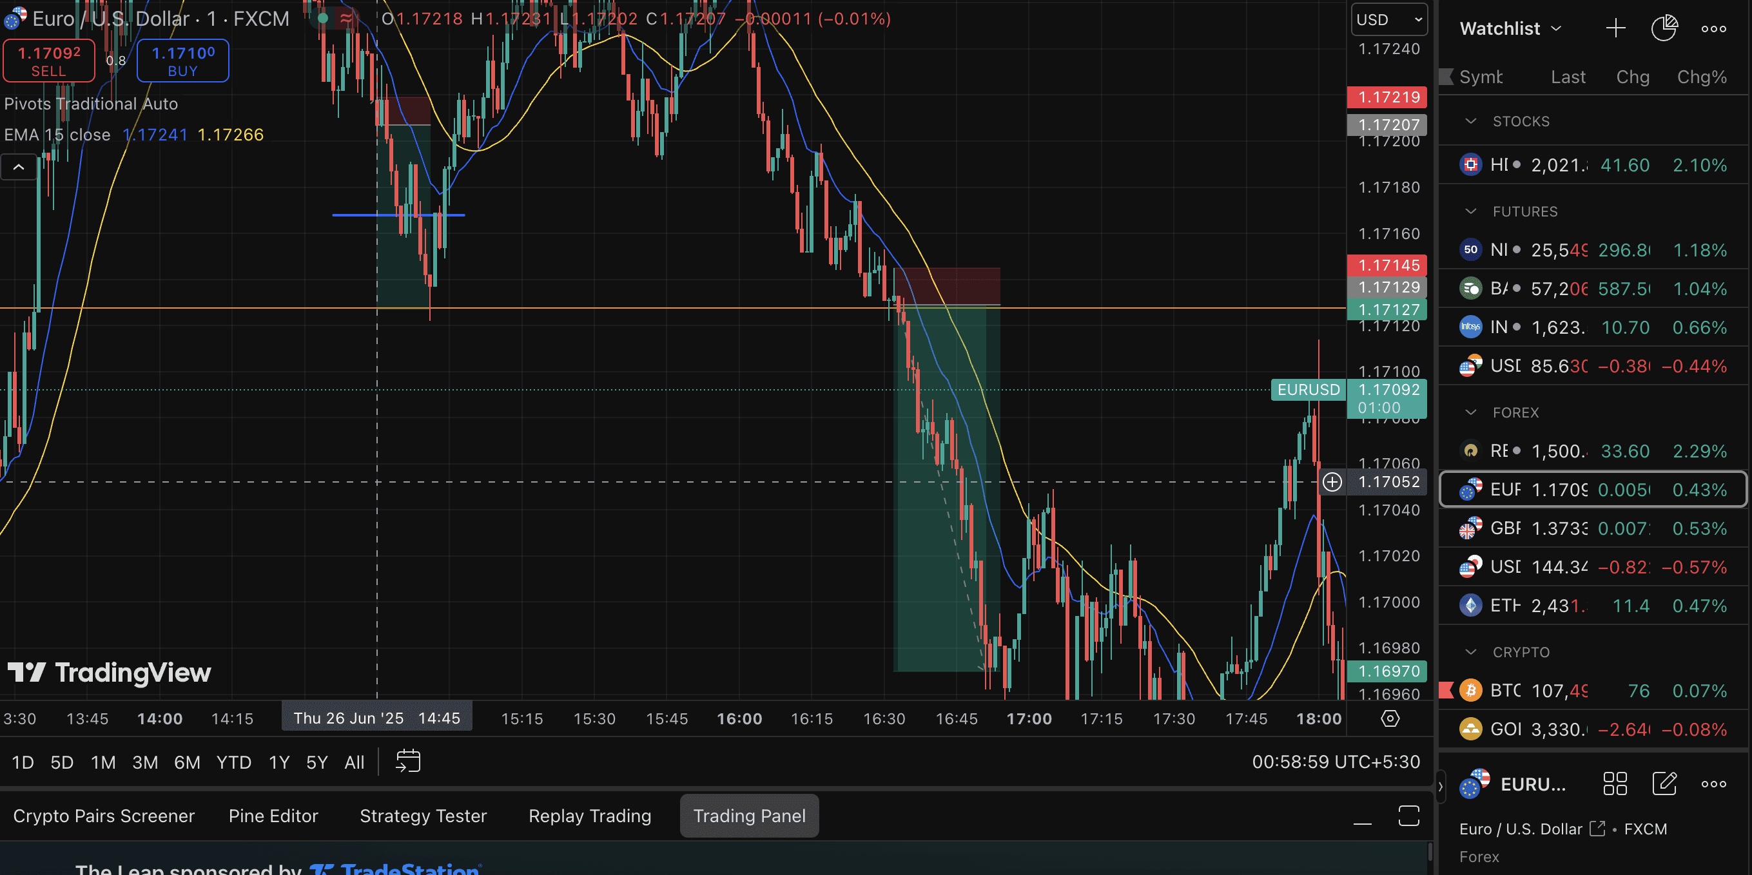Toggle the right sidebar collapse arrow

tap(1441, 786)
